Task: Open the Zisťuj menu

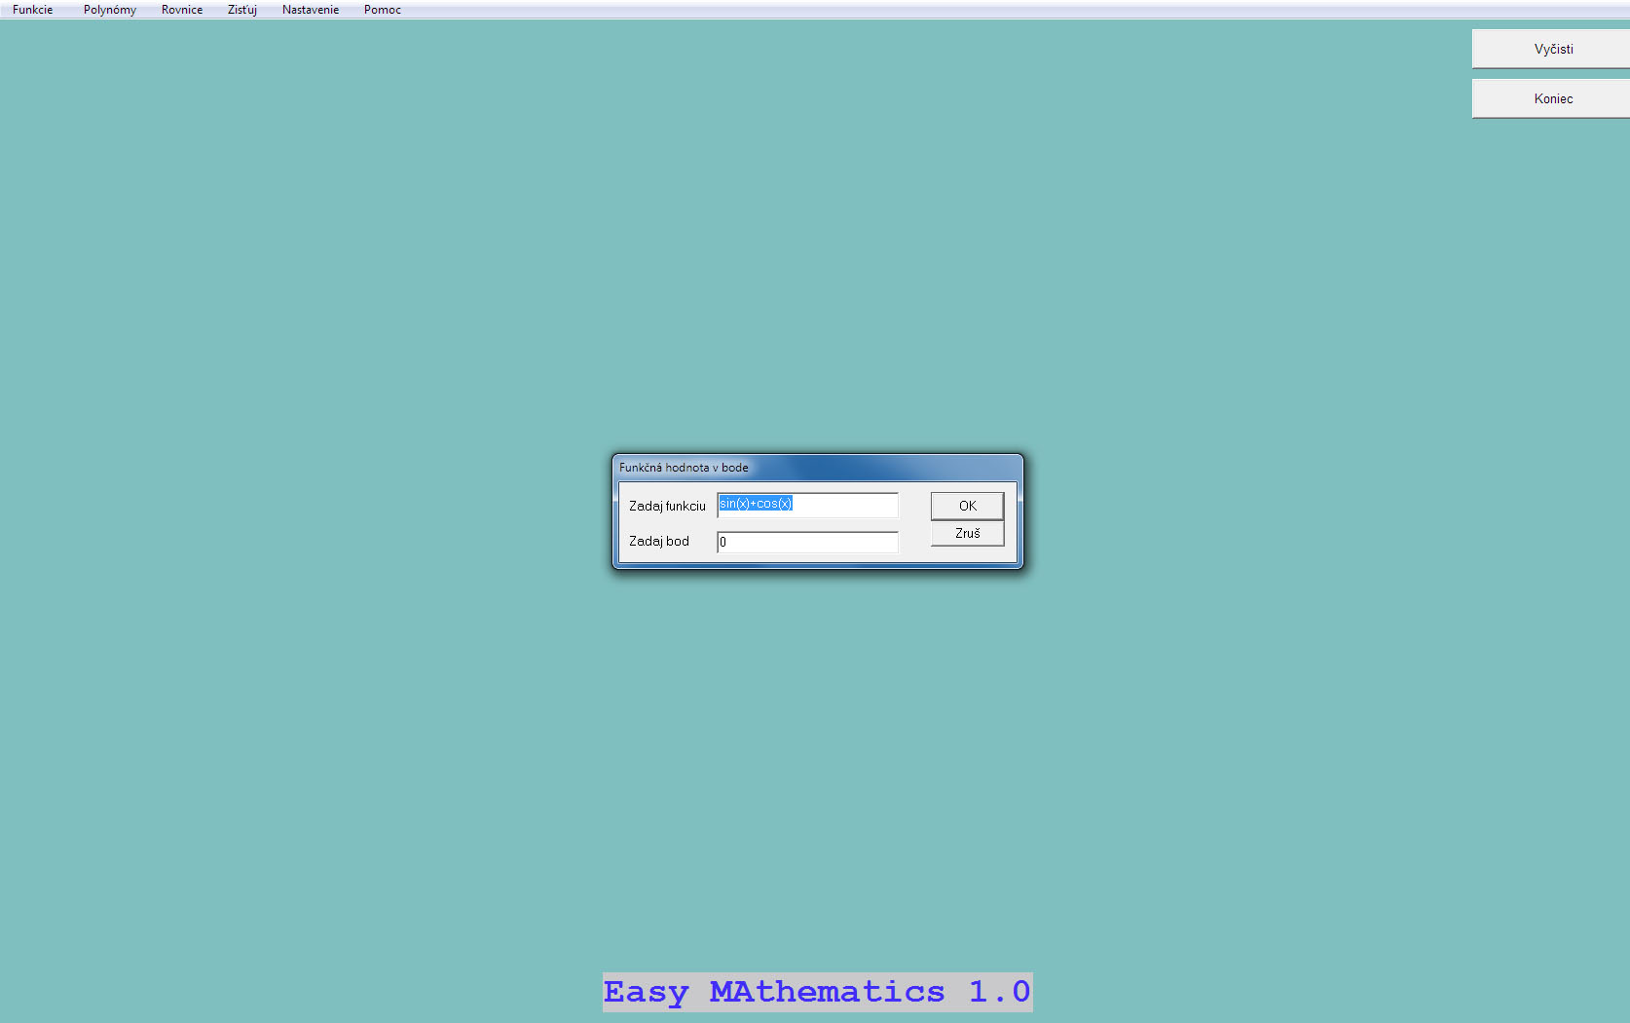Action: click(242, 10)
